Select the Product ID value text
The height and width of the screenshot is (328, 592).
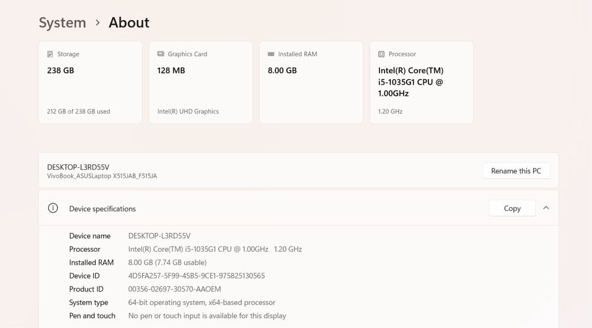[x=175, y=289]
